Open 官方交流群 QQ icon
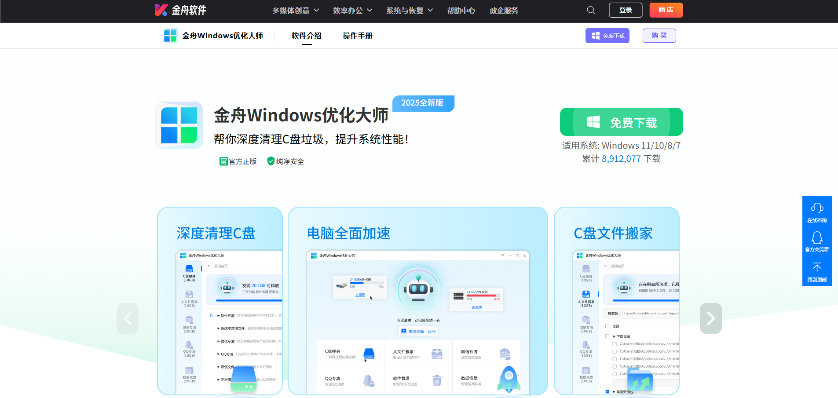The width and height of the screenshot is (838, 398). [817, 238]
